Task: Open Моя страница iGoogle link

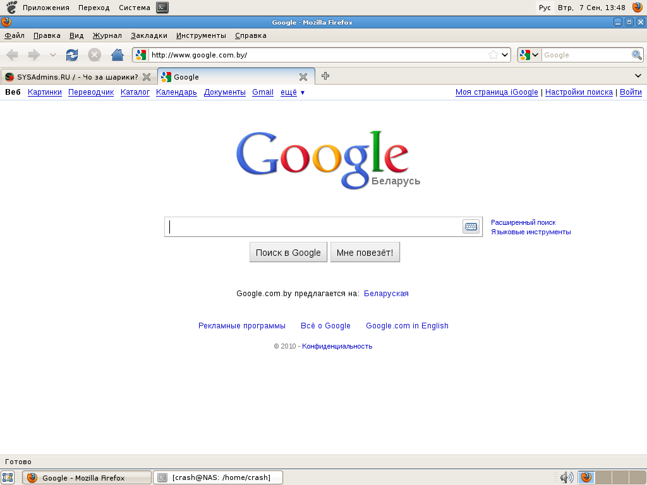Action: (x=497, y=92)
